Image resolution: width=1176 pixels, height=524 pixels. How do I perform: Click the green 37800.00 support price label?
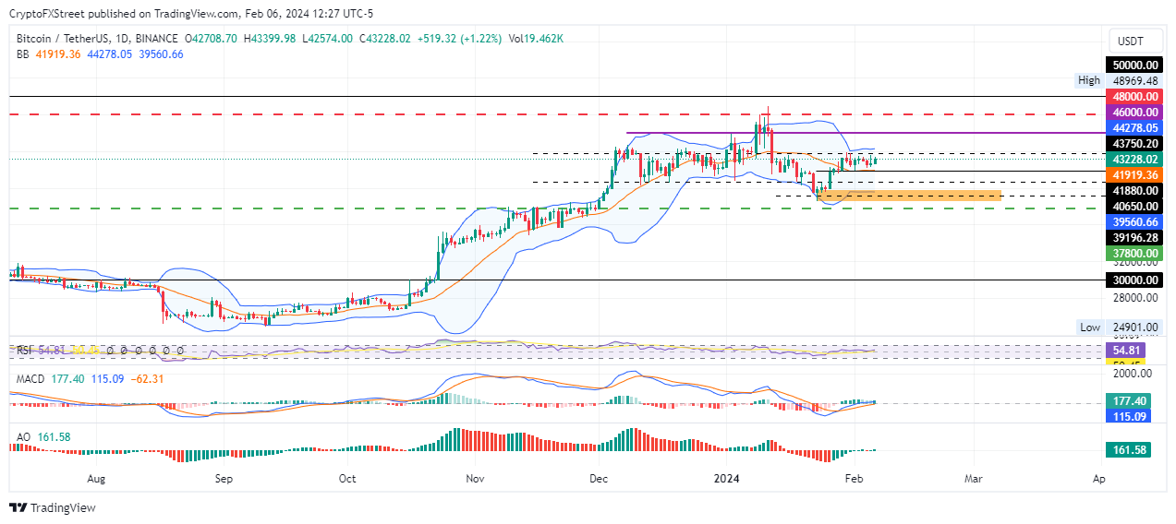(x=1134, y=253)
